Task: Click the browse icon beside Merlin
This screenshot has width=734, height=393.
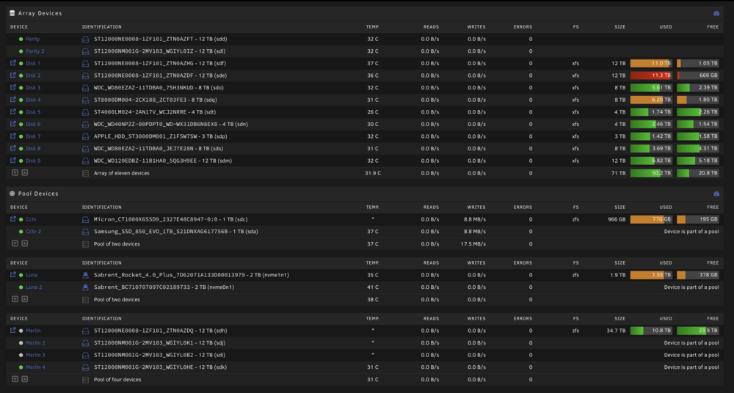Action: coord(13,330)
